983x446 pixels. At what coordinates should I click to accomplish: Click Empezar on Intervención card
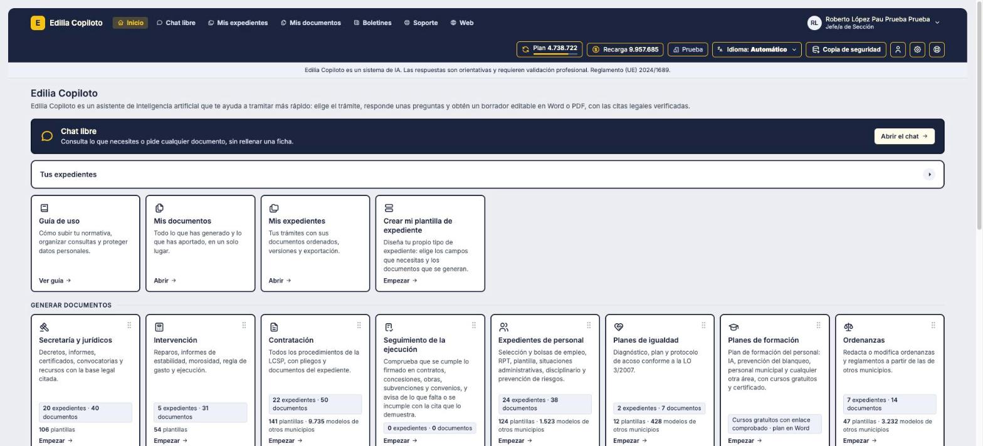171,441
